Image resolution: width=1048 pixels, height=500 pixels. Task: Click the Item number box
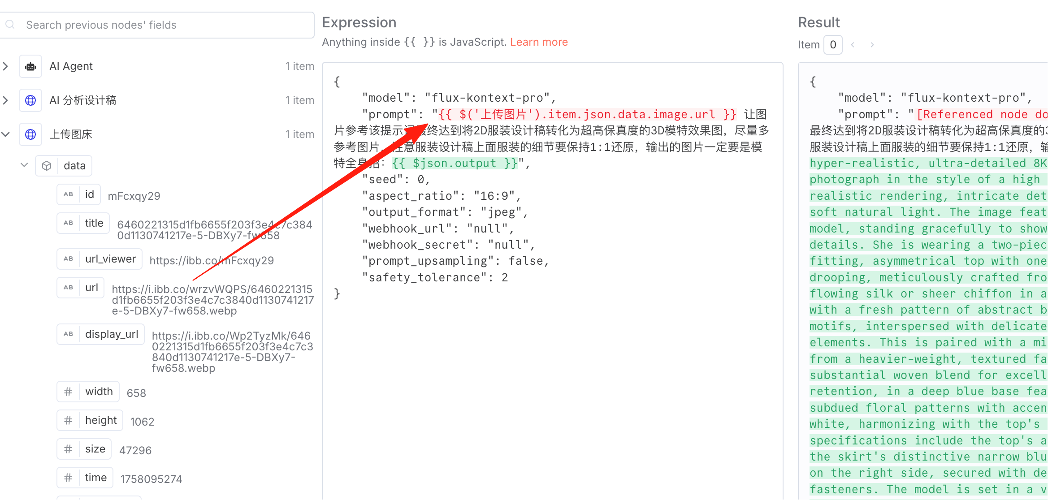pyautogui.click(x=833, y=45)
